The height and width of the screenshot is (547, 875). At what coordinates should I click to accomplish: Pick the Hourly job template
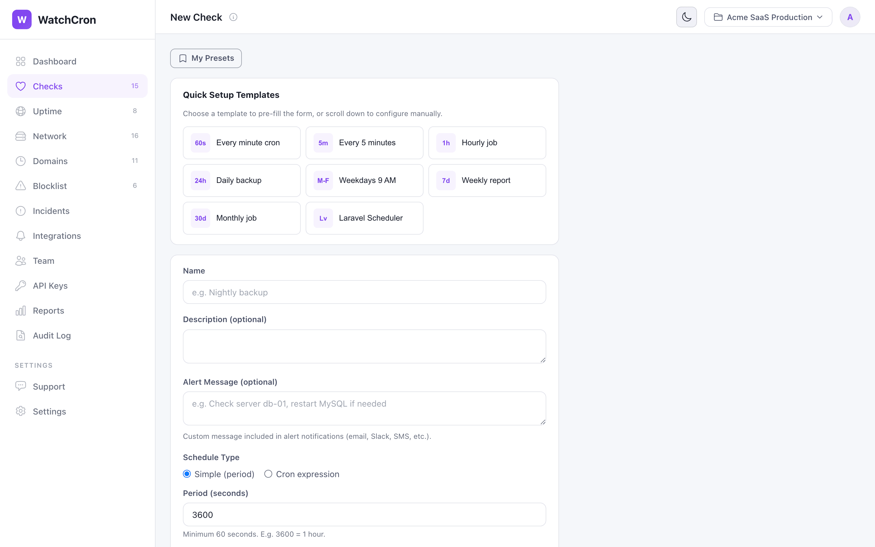tap(487, 143)
